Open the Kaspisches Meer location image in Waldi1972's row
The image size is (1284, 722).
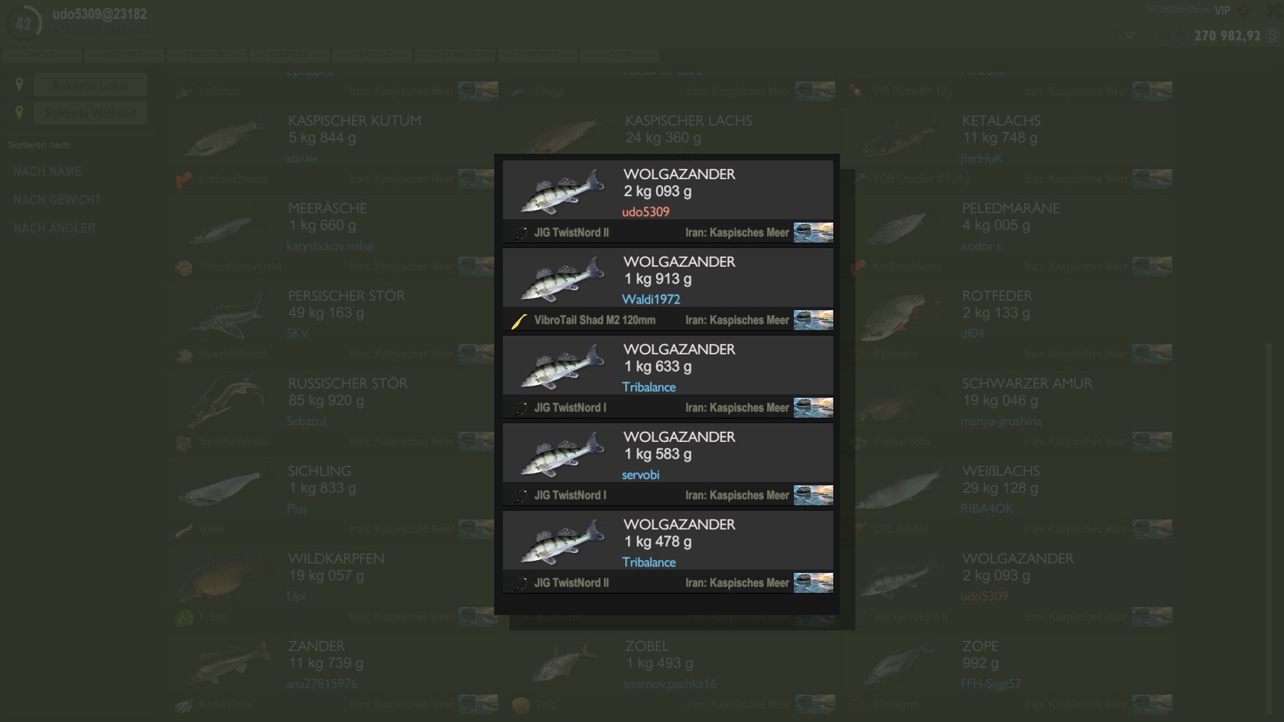point(813,320)
